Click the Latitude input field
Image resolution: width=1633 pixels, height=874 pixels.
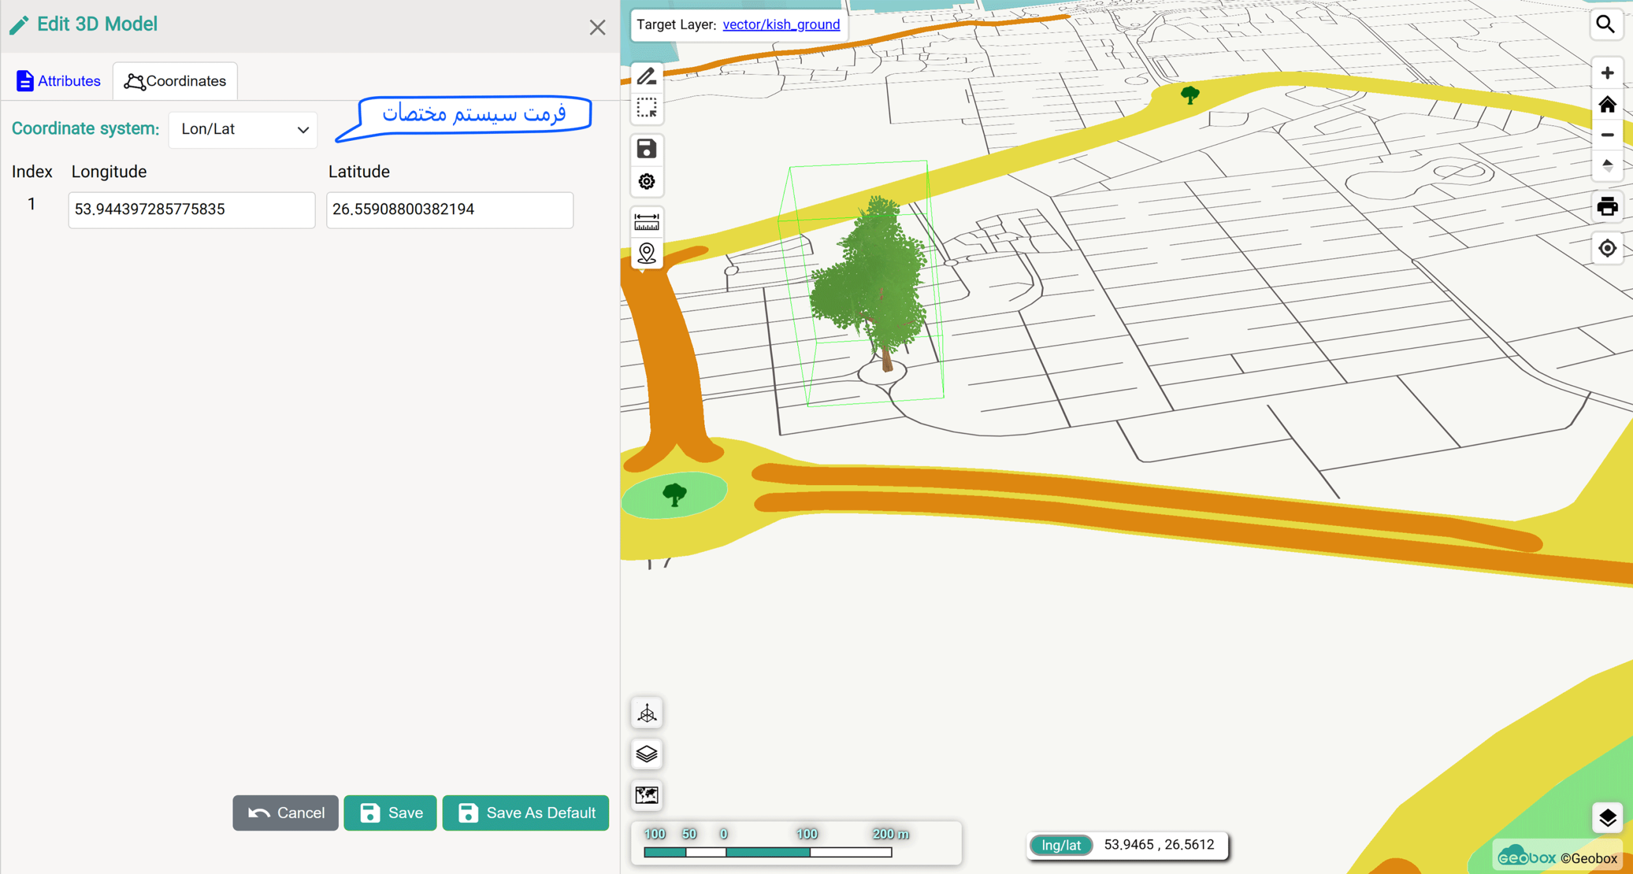point(450,210)
